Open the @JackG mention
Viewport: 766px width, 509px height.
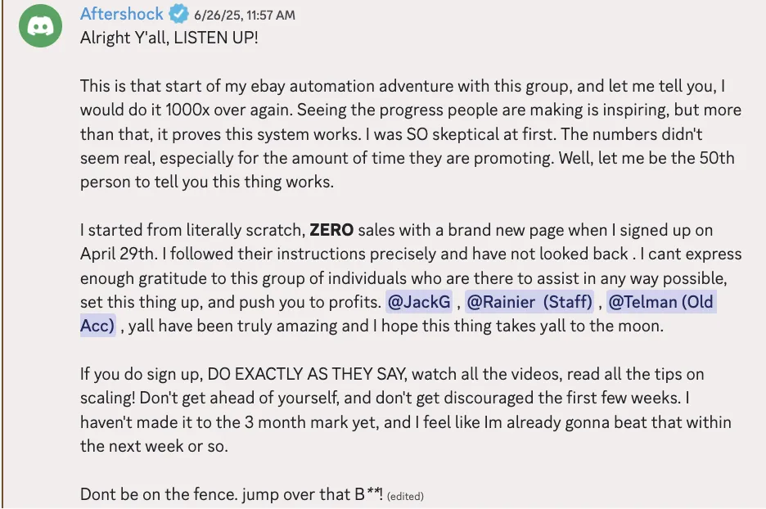tap(419, 302)
